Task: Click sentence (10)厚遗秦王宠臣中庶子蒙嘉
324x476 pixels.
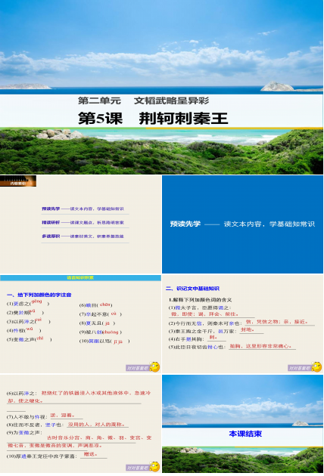Action: tap(41, 456)
